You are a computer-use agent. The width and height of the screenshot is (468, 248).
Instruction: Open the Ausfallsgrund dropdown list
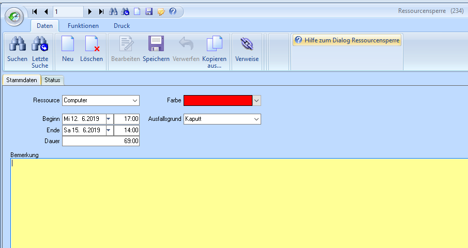click(256, 119)
